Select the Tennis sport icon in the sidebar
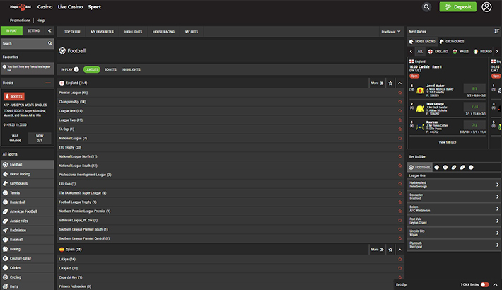Viewport: 502px width, 290px height. (x=6, y=192)
